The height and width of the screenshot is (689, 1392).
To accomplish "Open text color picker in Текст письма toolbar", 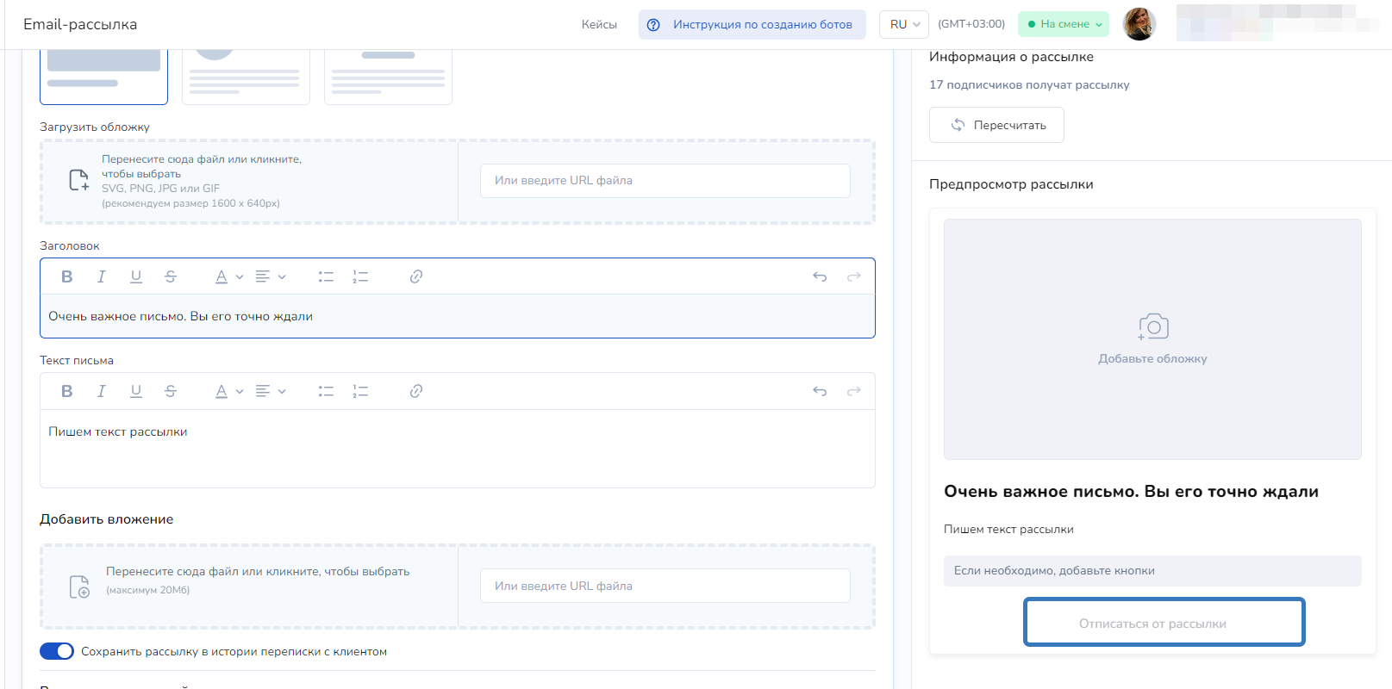I will tap(228, 391).
